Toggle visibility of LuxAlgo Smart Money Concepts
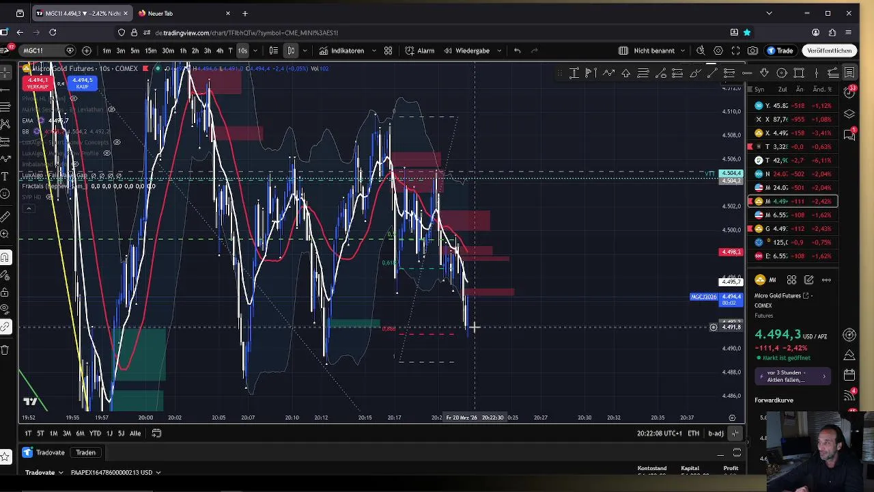874x492 pixels. [x=117, y=142]
